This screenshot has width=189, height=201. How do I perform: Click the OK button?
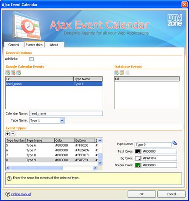(142, 194)
